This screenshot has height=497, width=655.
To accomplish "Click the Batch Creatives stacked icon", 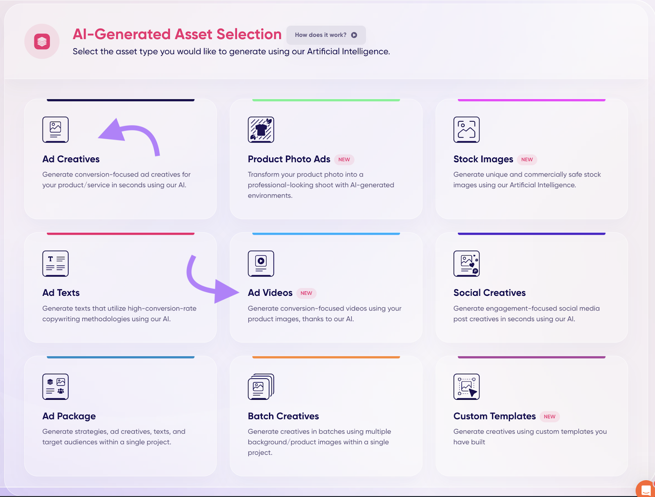I will [261, 386].
